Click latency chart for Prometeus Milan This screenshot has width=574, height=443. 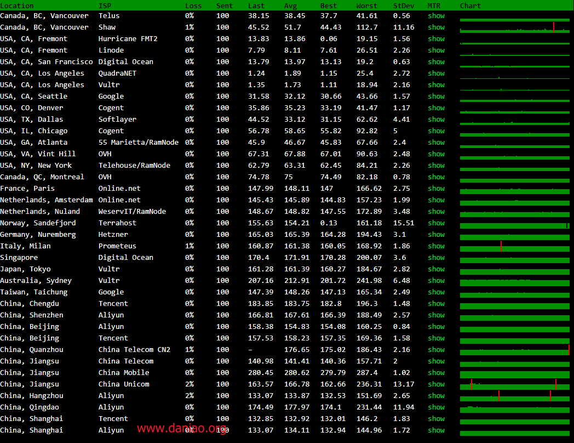coord(515,247)
